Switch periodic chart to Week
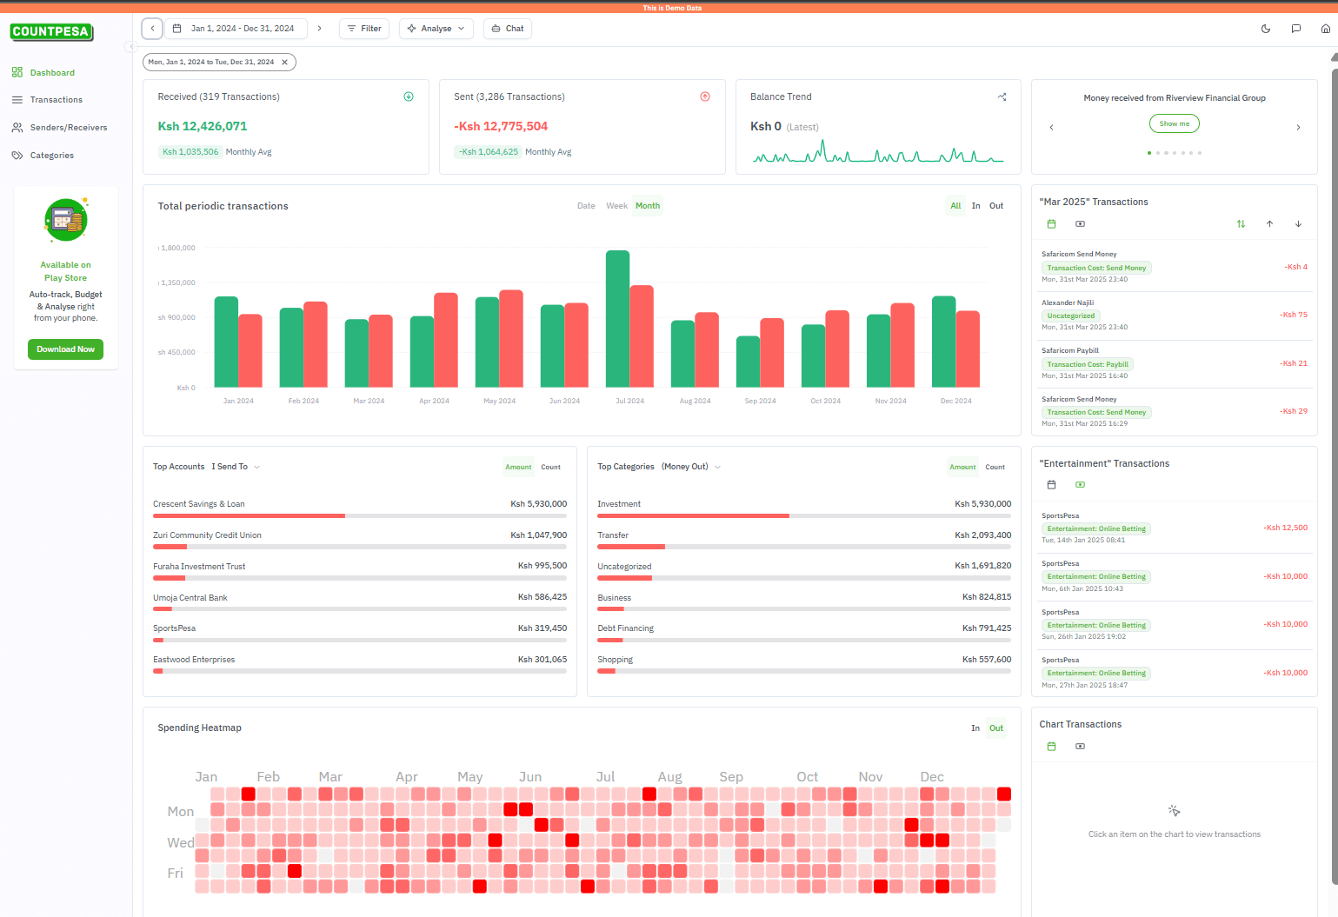This screenshot has width=1338, height=917. pyautogui.click(x=616, y=206)
